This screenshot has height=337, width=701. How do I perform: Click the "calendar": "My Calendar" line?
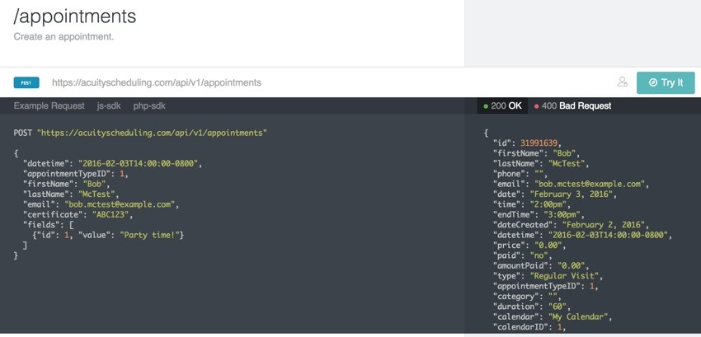coord(553,317)
